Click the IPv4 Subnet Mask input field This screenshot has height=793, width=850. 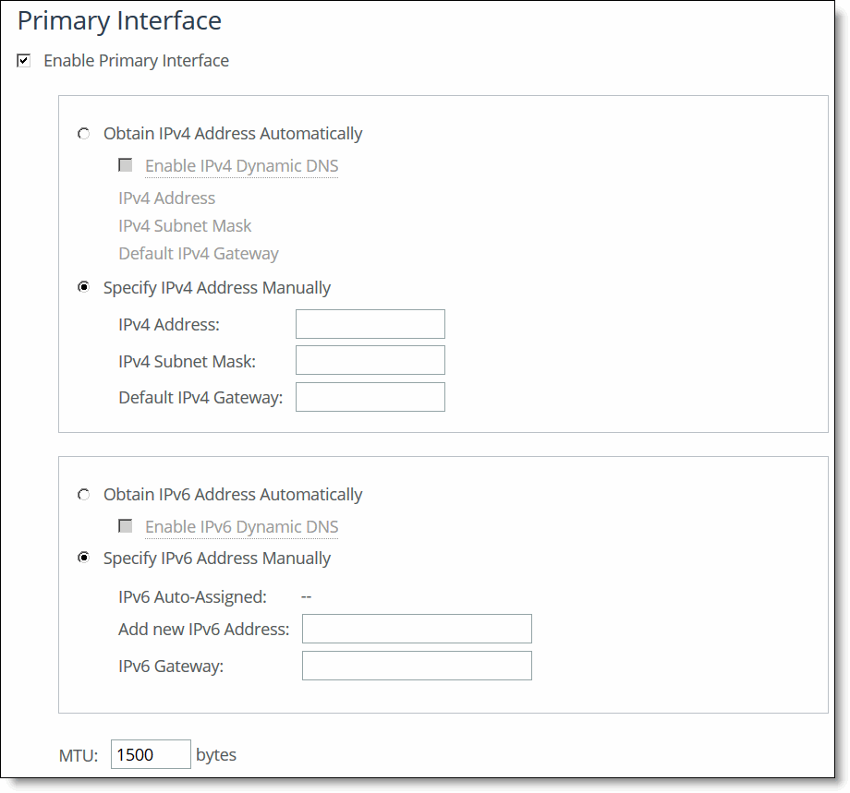(370, 360)
